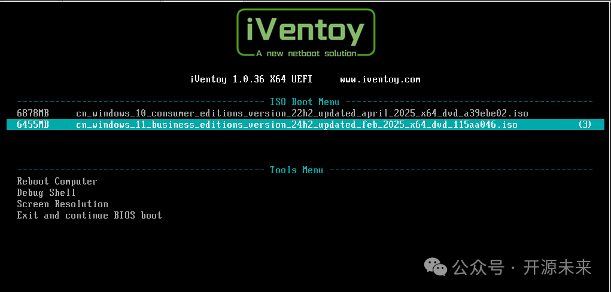The width and height of the screenshot is (611, 292).
Task: Click the iVentoy logo banner
Action: pos(306,33)
